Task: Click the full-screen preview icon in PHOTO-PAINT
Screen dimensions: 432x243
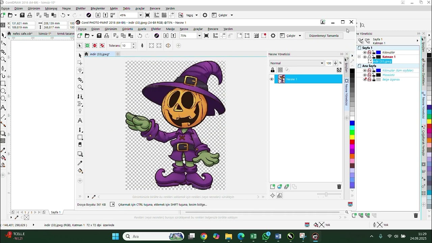Action: tap(207, 36)
